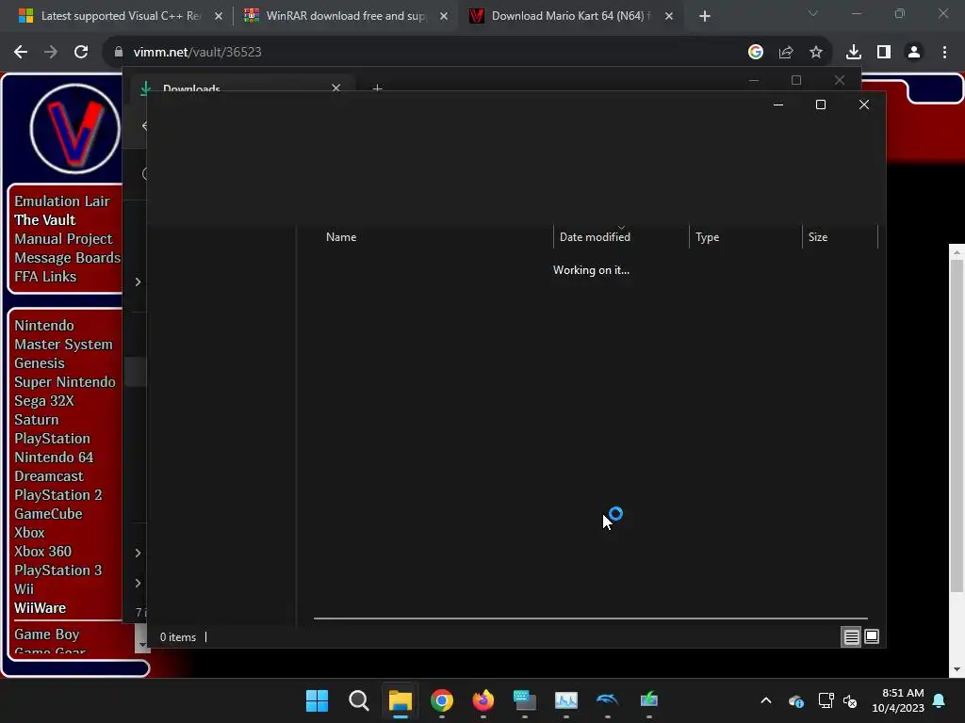Open Emulation Lair link
Screen dimensions: 965x723
click(x=61, y=201)
